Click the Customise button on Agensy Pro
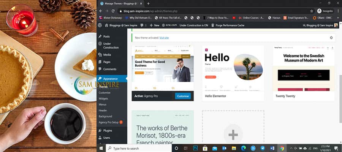Viewport: 342px width, 152px height. [x=183, y=96]
